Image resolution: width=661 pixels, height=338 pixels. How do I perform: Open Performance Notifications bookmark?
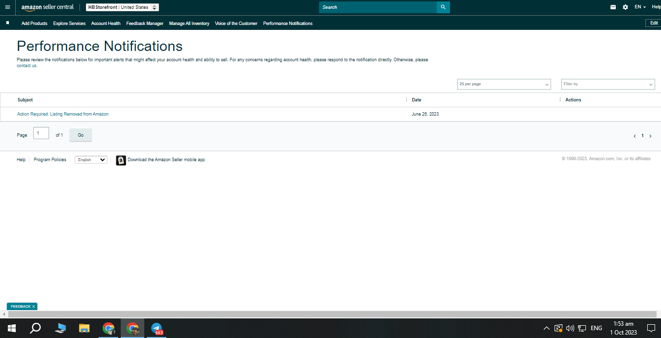pos(288,24)
